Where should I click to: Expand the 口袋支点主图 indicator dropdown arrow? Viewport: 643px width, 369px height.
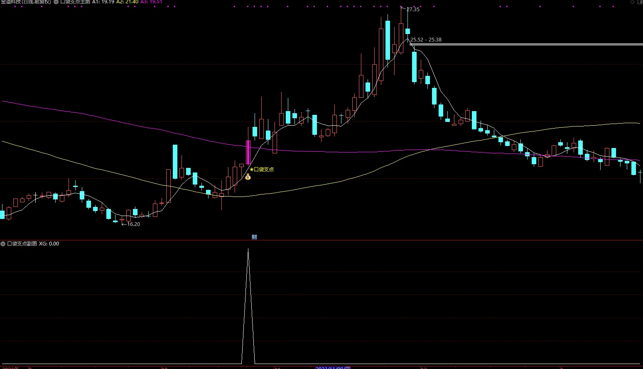tap(56, 2)
